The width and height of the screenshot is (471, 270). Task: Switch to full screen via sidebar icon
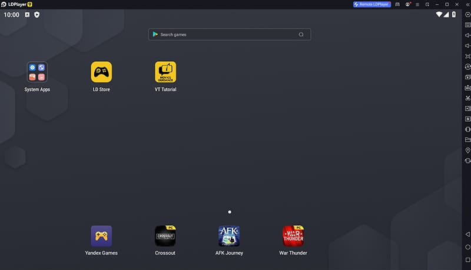pos(467,56)
